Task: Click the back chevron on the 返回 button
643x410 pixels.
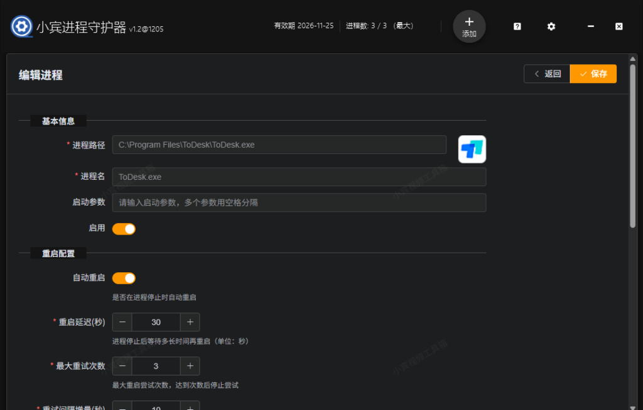Action: 537,74
